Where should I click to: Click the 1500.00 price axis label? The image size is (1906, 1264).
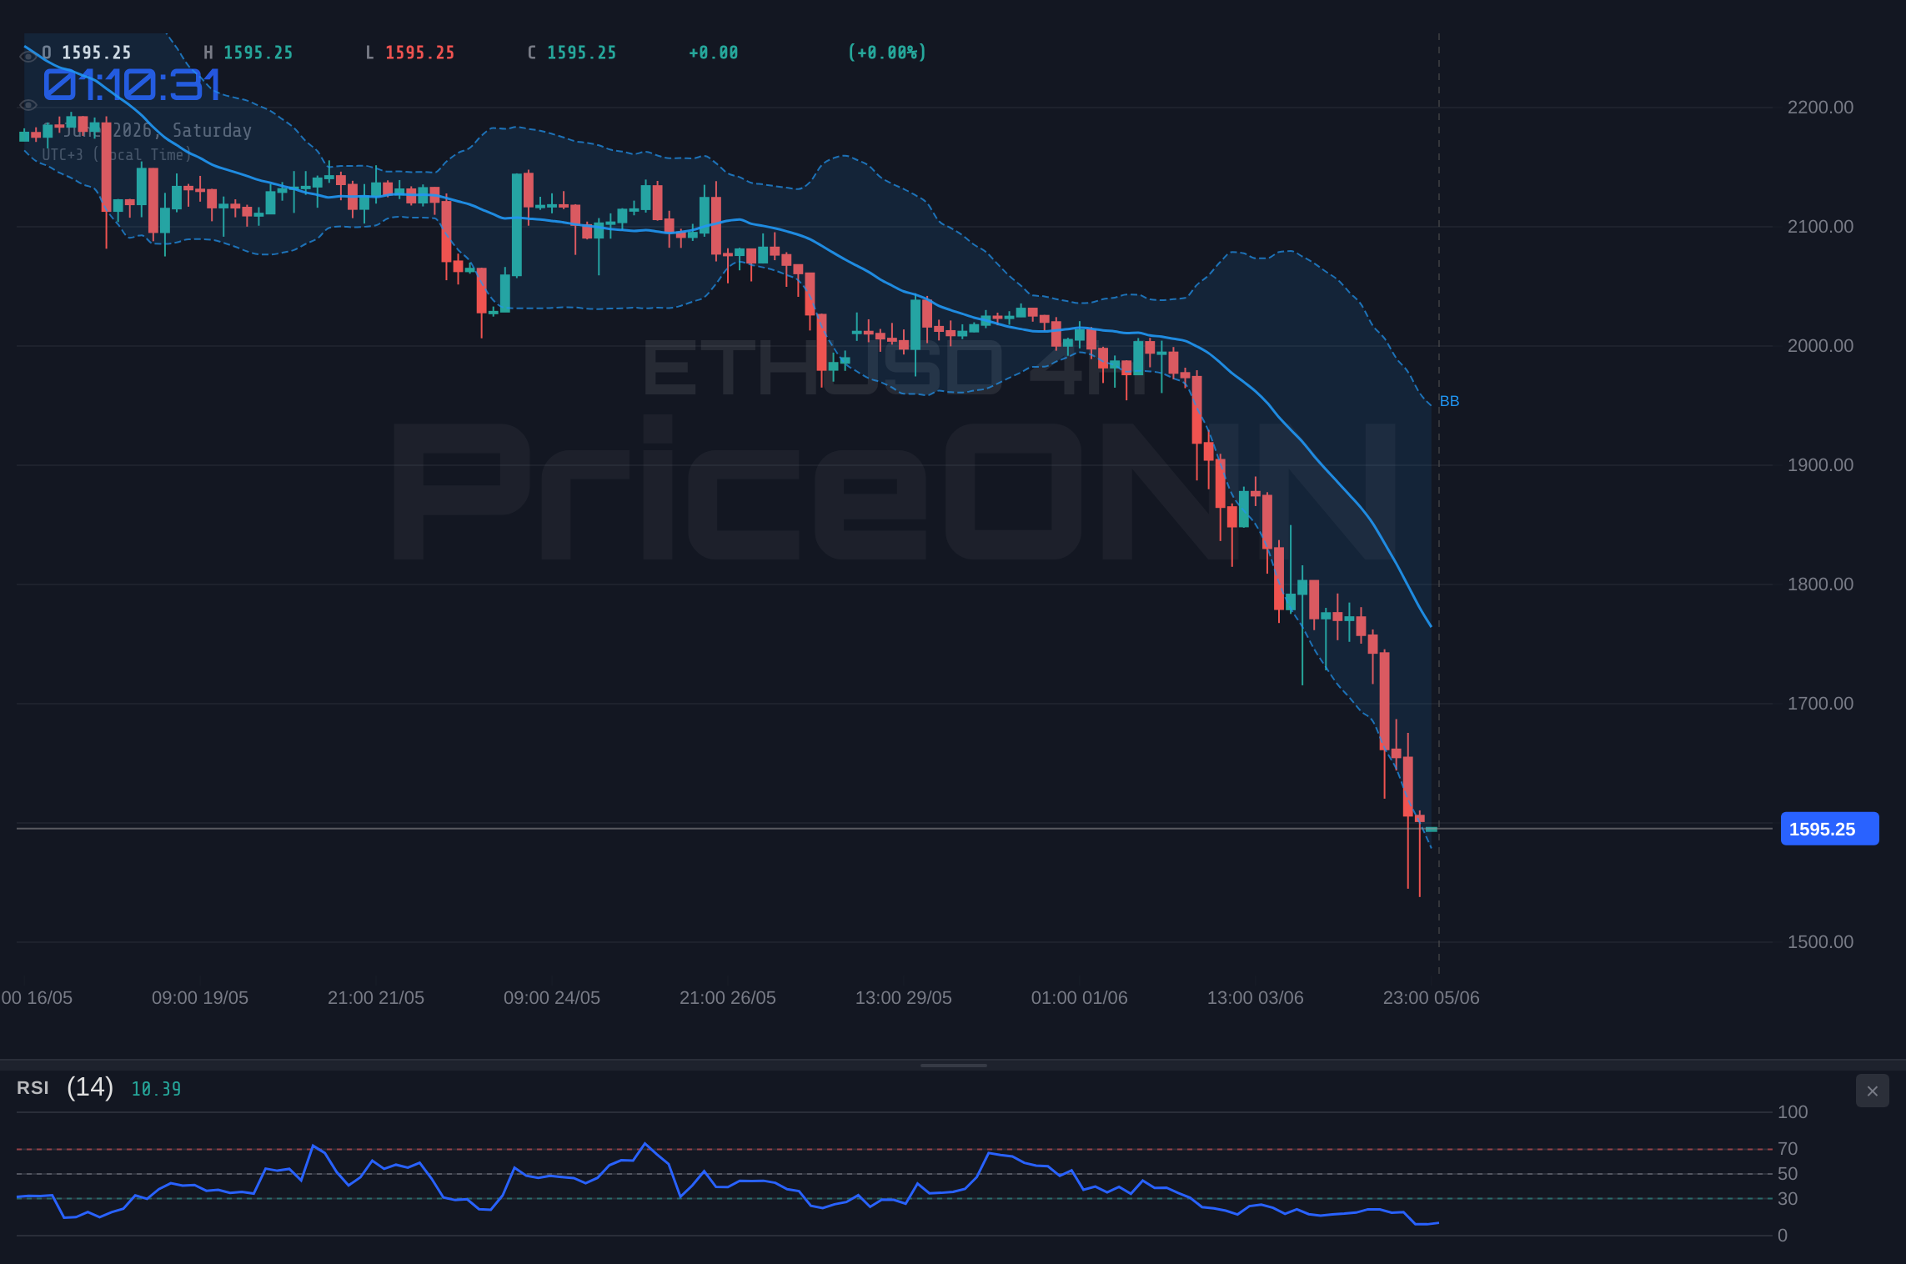1820,942
